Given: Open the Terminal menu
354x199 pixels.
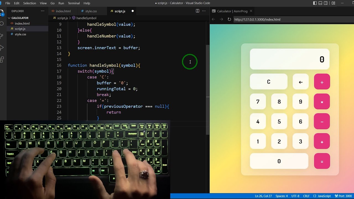Looking at the screenshot, I should point(74,3).
